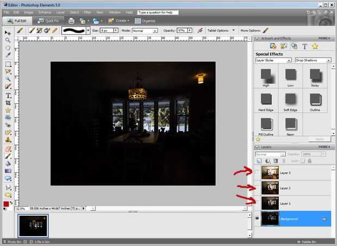337x246 pixels.
Task: Select the Clone Stamp tool
Action: 8,140
